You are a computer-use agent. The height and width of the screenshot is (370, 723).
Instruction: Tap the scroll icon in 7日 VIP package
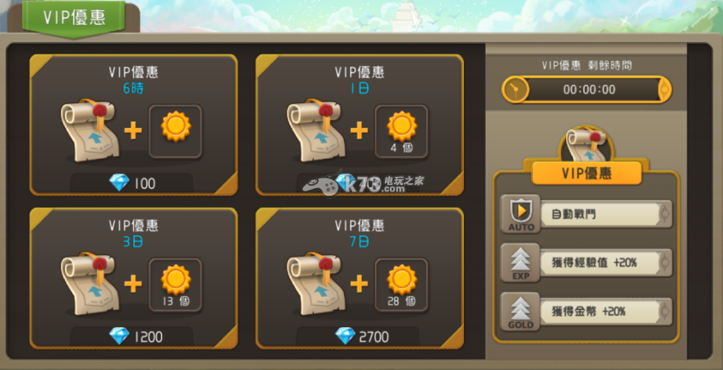(x=316, y=284)
